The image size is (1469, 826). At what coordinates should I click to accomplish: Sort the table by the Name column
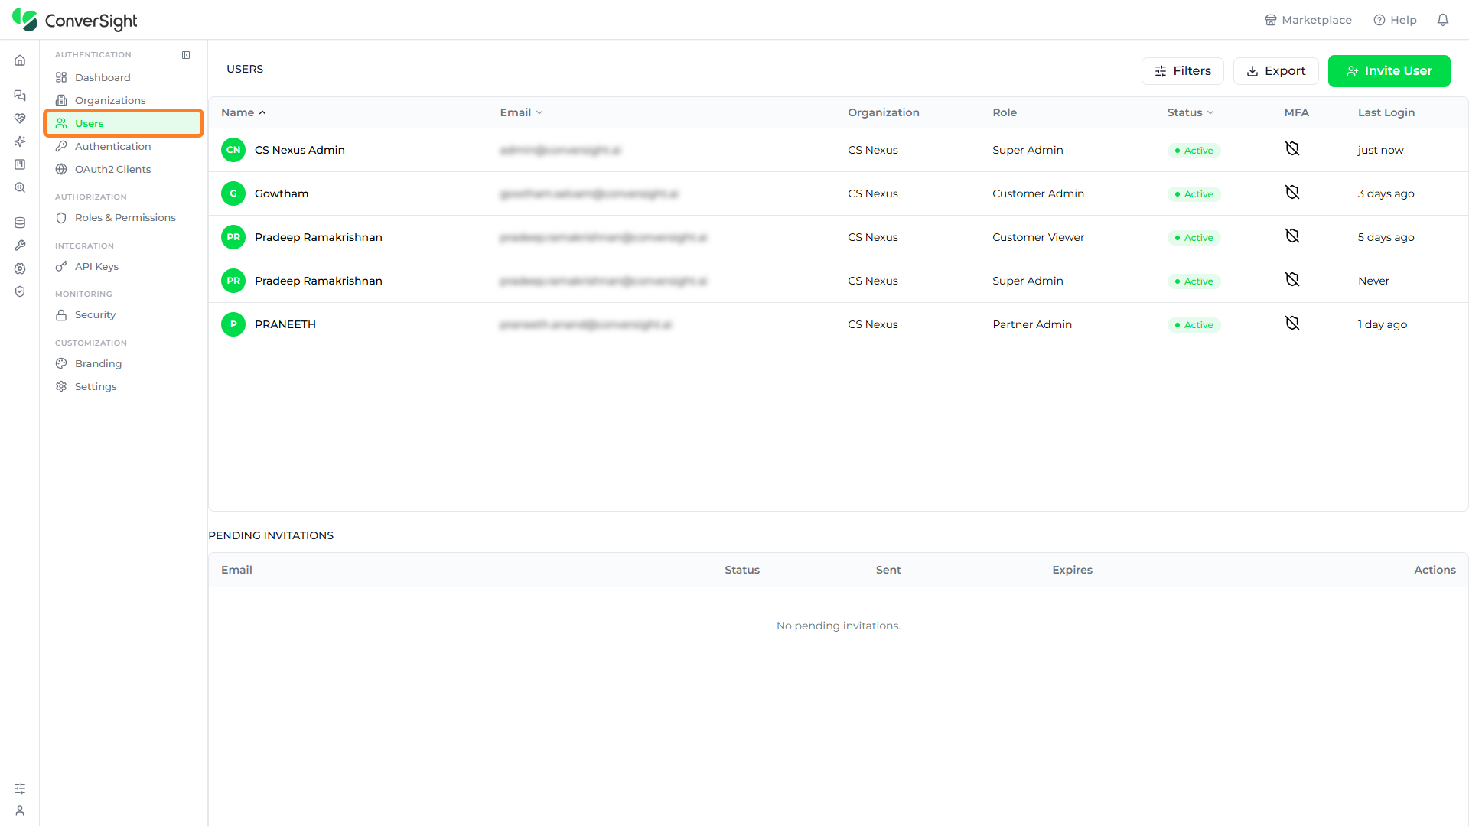[243, 112]
